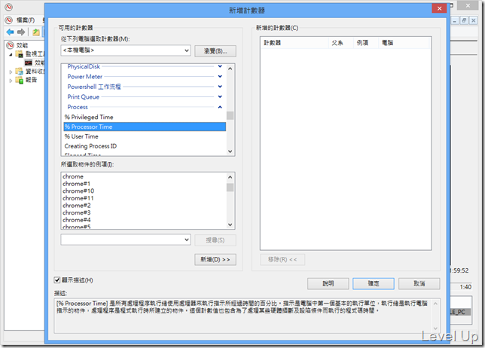Click the 搜尋(S) search button
The height and width of the screenshot is (348, 485).
[x=215, y=240]
